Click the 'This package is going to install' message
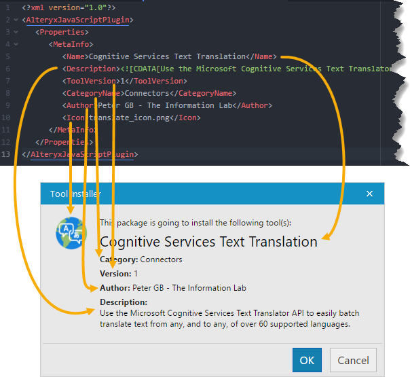This screenshot has height=377, width=410. [195, 223]
